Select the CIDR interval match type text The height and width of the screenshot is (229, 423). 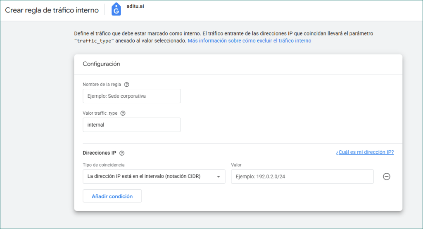point(144,177)
